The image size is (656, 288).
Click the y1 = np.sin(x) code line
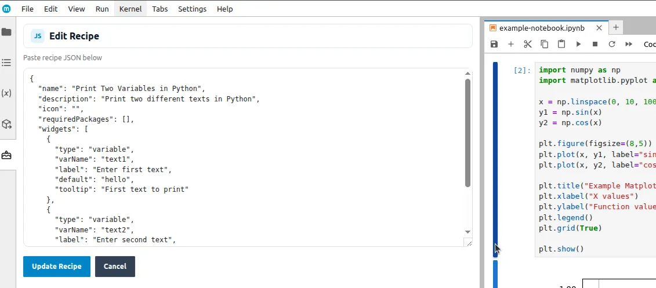(570, 112)
